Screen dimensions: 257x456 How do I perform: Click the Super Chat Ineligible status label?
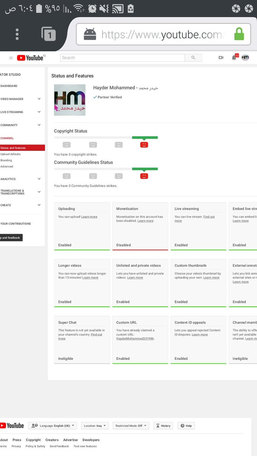(65, 359)
